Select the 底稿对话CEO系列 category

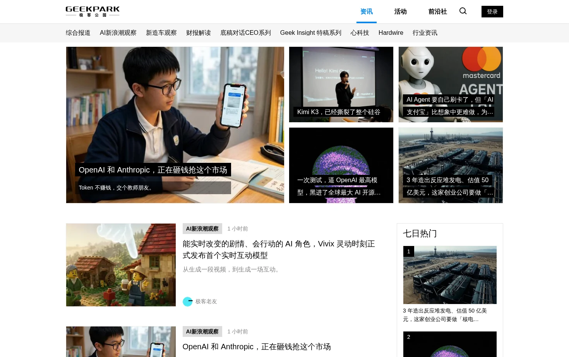point(245,33)
